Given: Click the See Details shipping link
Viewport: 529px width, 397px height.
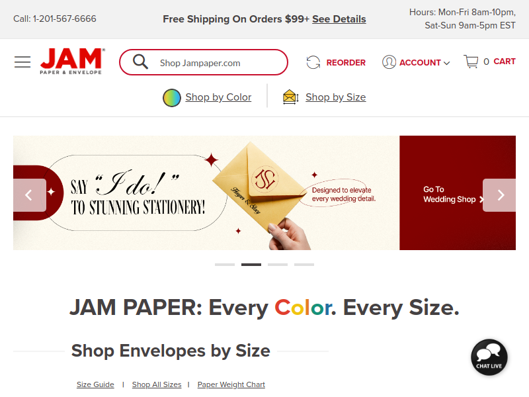Looking at the screenshot, I should [339, 19].
